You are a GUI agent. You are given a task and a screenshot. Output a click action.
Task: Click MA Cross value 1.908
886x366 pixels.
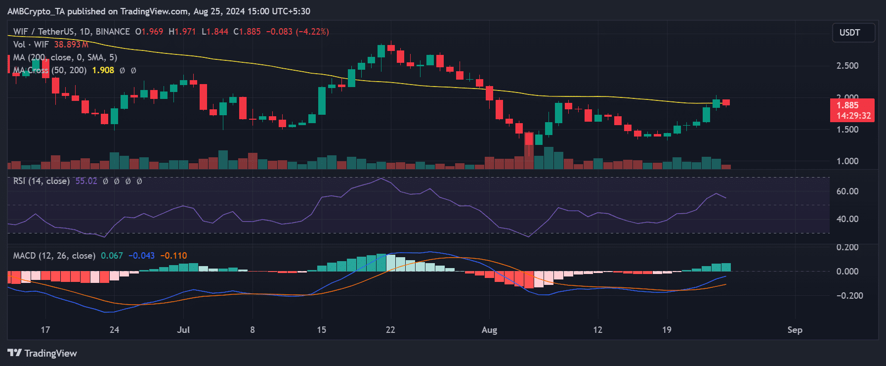pos(103,70)
